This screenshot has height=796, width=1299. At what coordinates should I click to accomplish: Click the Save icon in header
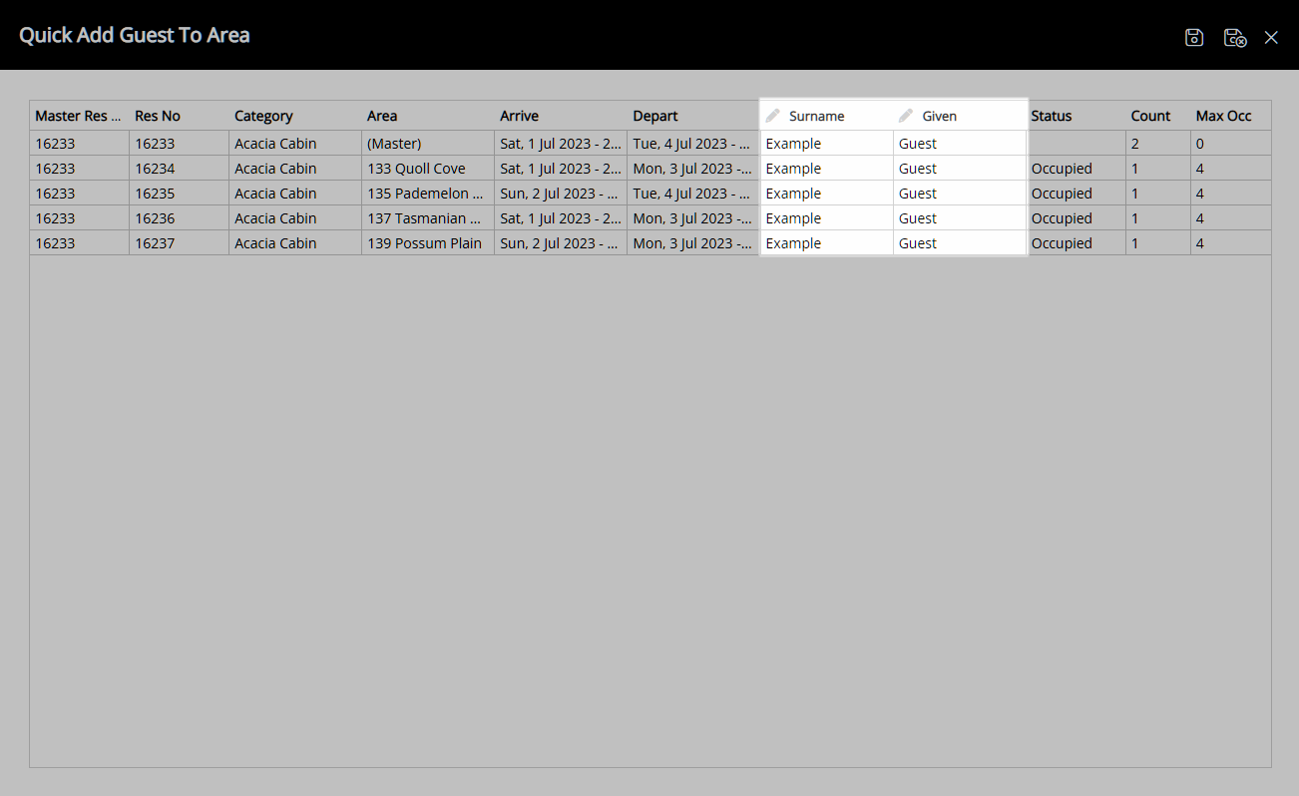pos(1194,37)
